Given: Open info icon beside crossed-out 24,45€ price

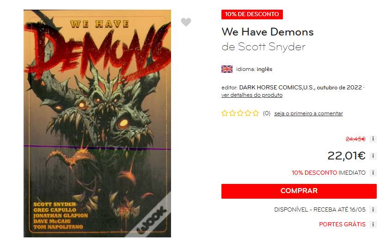Looking at the screenshot, I should [373, 139].
